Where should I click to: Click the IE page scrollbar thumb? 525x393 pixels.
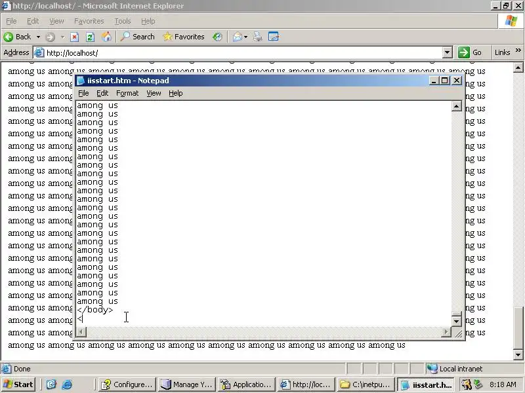click(518, 328)
